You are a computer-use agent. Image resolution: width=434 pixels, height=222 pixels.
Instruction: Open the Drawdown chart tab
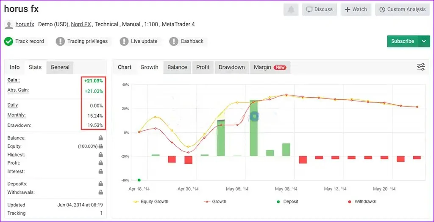pos(231,67)
